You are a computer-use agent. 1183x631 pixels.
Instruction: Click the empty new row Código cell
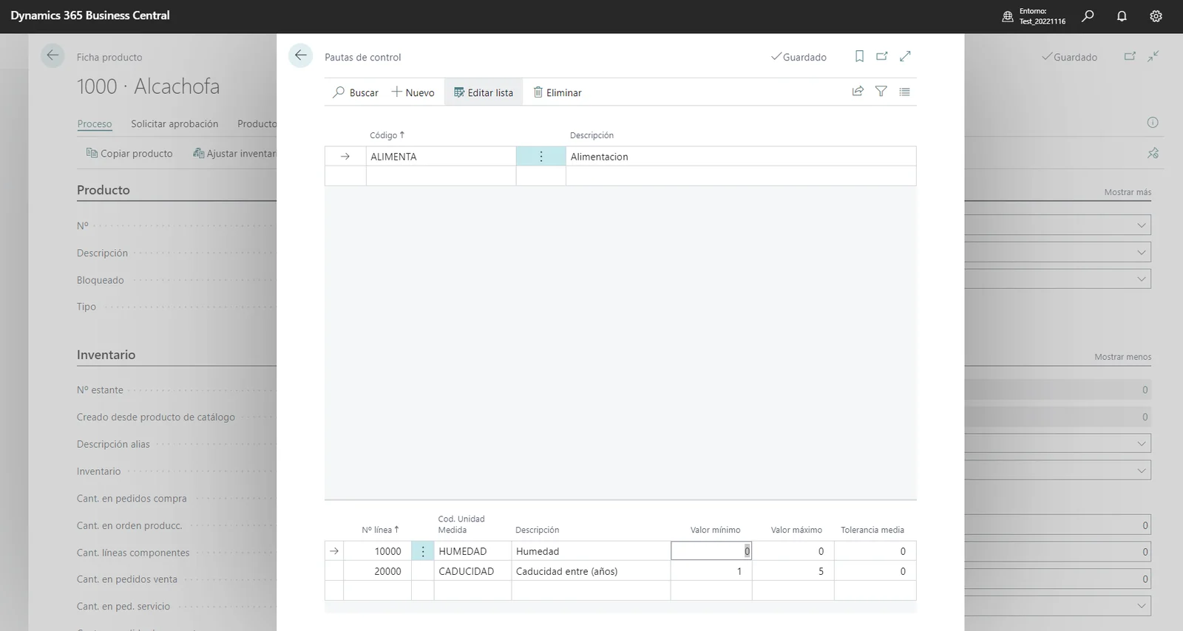(441, 176)
